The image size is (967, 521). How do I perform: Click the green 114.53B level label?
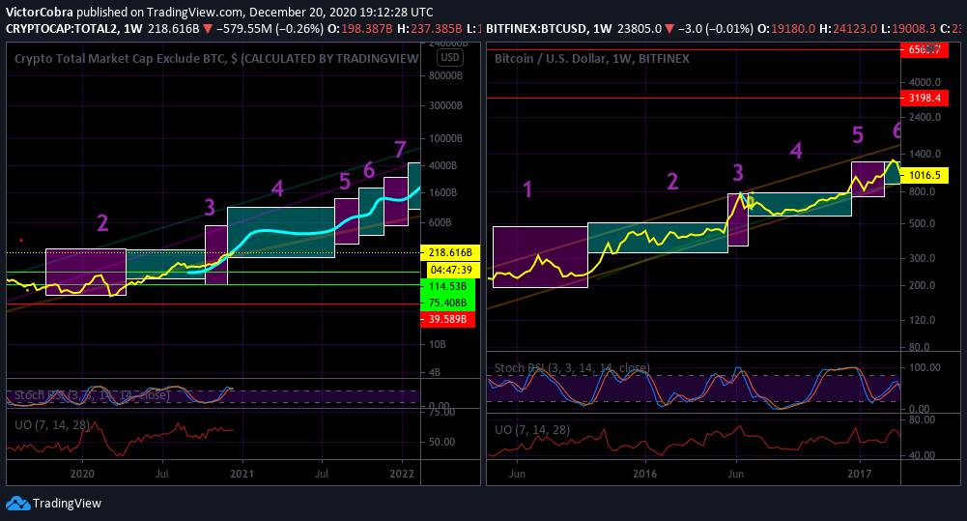tap(447, 286)
